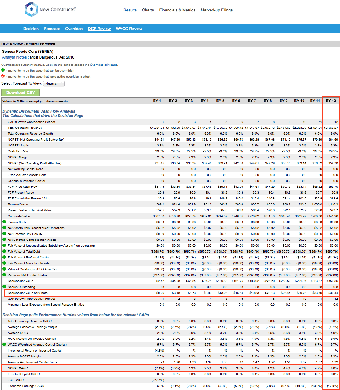Open the Analyst Notes link

15,57
